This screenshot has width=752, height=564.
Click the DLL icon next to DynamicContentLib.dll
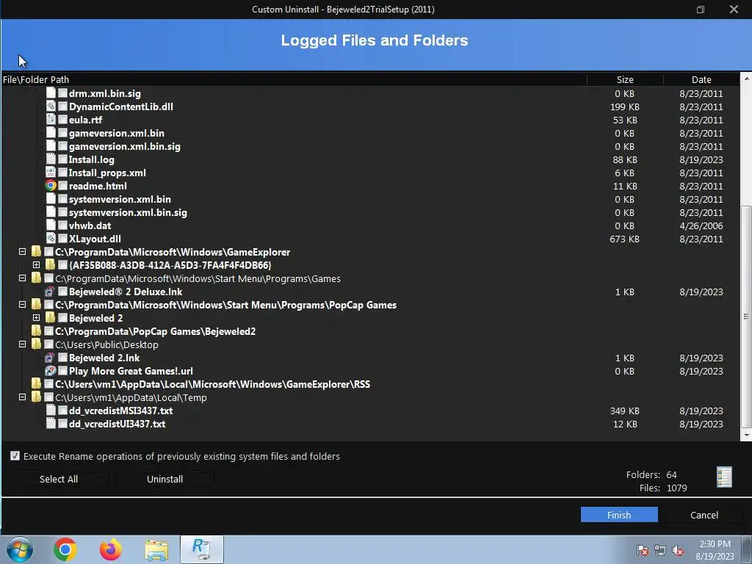tap(51, 106)
